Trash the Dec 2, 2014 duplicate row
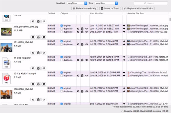The height and width of the screenshot is (113, 171). coord(82,32)
